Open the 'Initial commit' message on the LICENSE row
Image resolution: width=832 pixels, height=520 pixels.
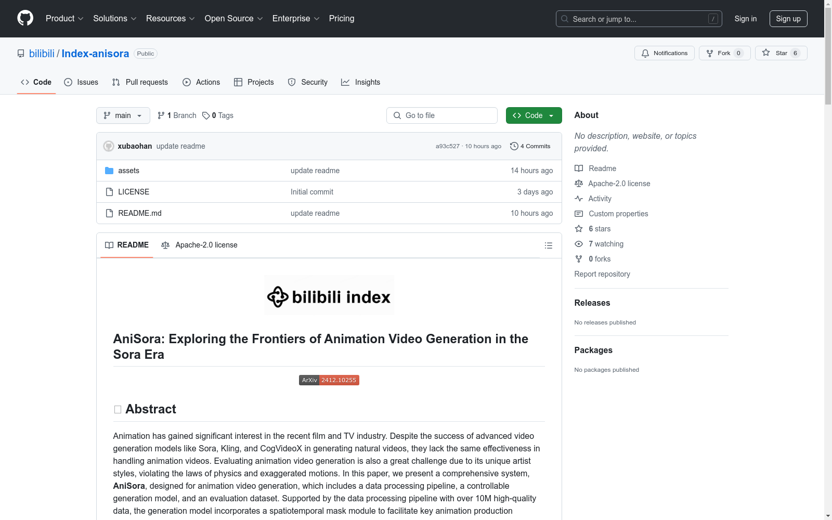(x=312, y=192)
